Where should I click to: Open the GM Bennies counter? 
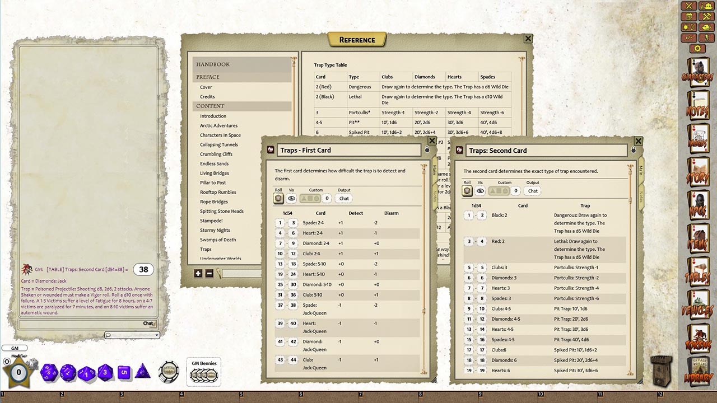click(203, 372)
